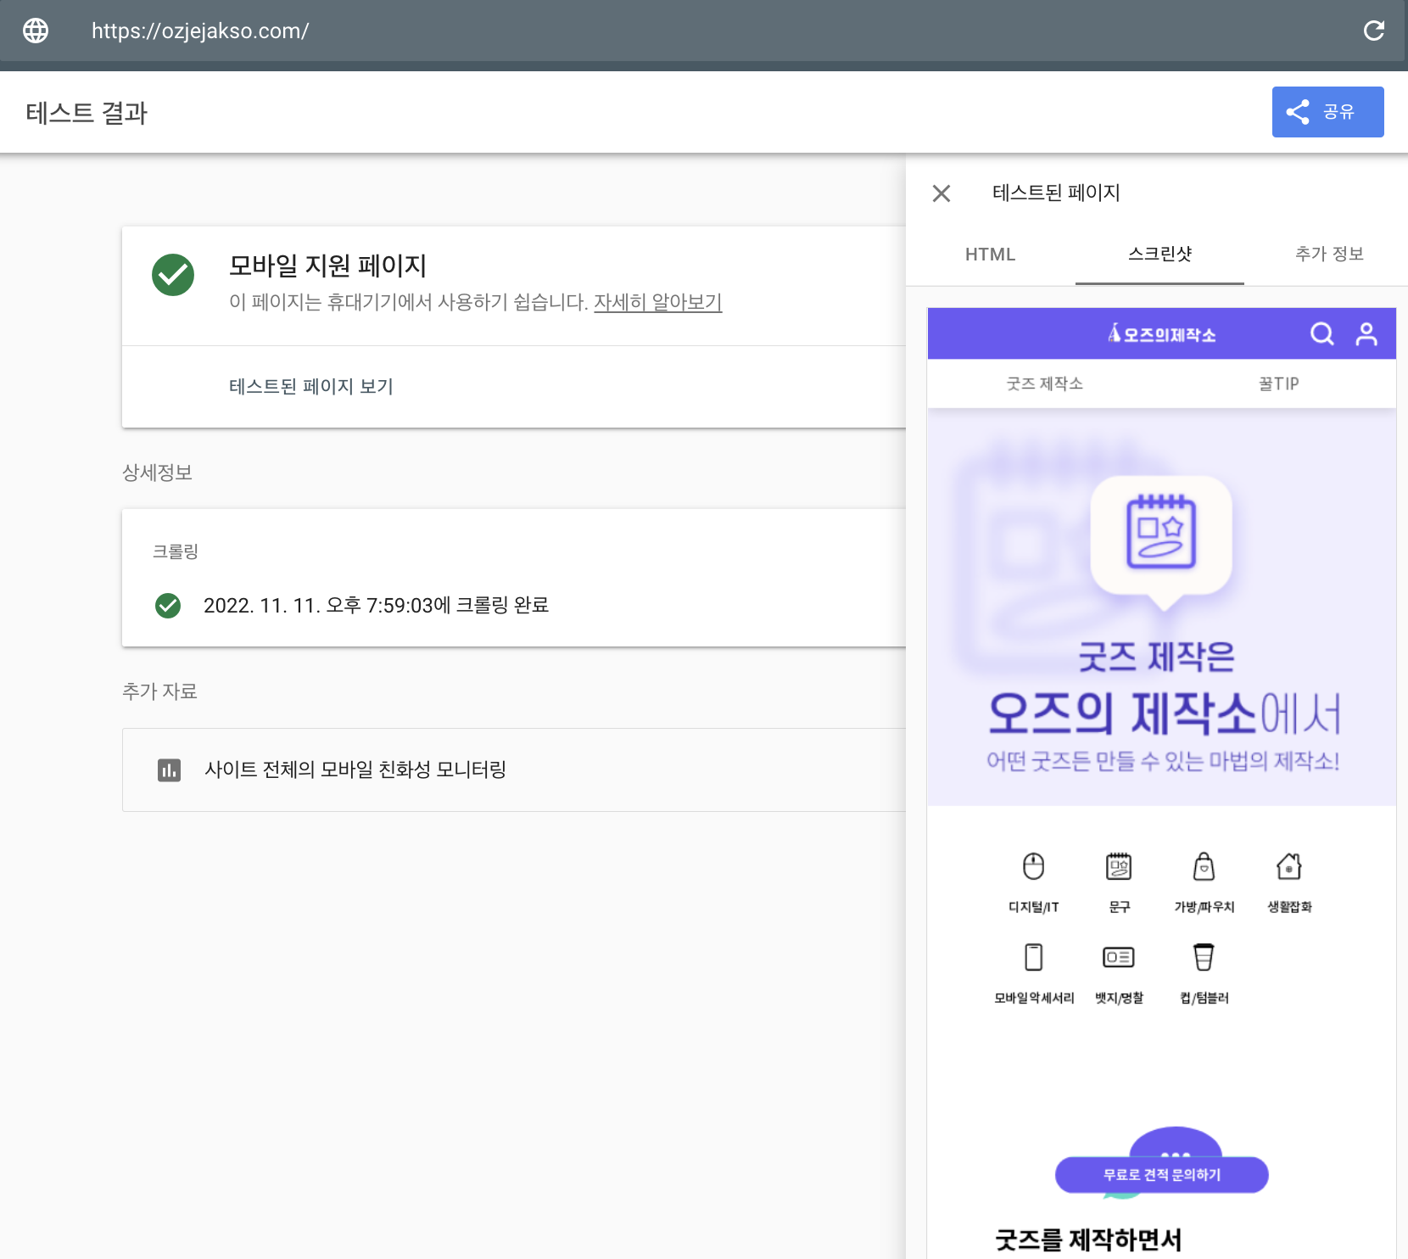Click the bar chart icon for mobile monitoring
This screenshot has width=1408, height=1259.
coord(170,770)
